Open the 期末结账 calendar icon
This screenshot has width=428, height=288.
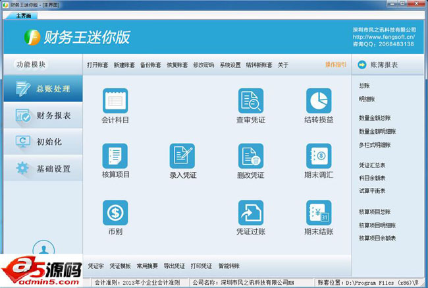click(319, 213)
